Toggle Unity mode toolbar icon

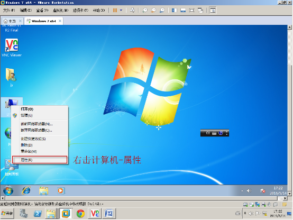coord(200,10)
